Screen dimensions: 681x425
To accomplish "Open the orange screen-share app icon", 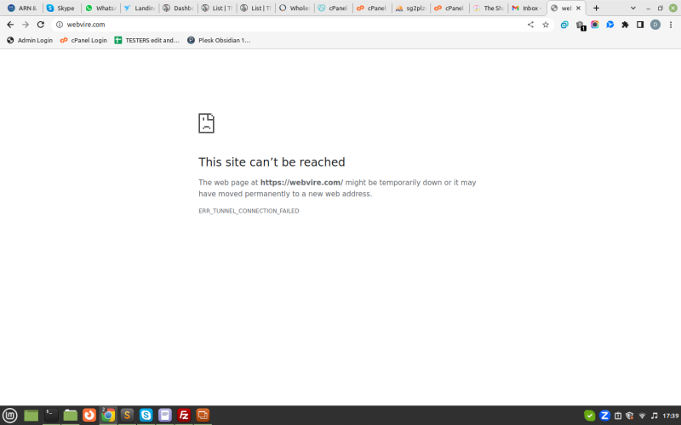I will coord(203,416).
